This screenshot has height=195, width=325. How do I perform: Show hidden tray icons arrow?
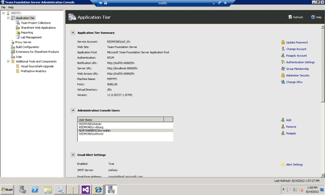click(283, 189)
